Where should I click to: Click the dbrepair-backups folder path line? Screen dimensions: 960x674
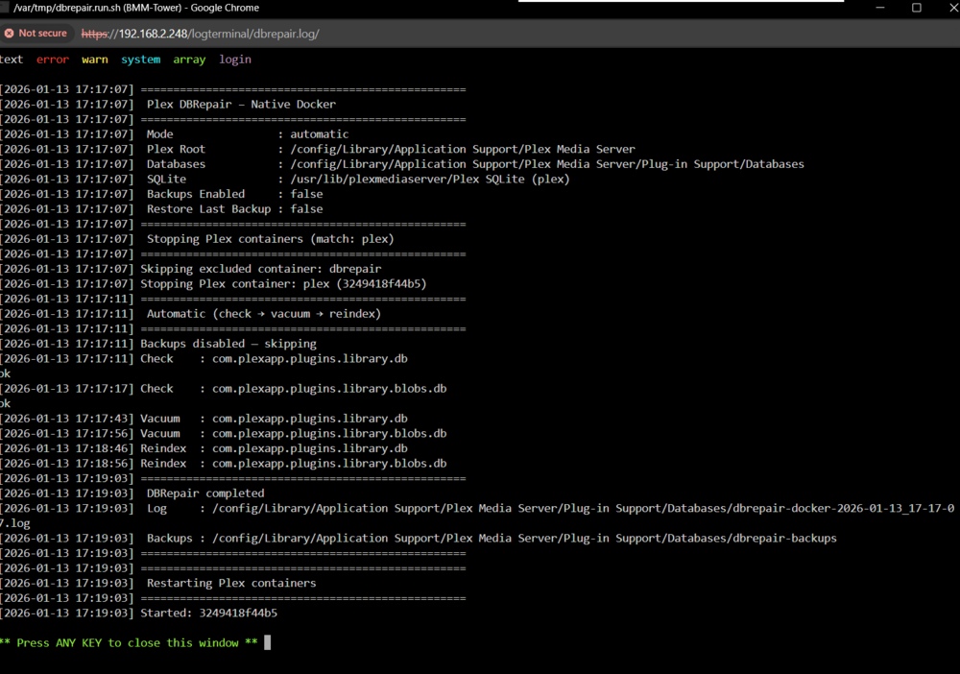(x=524, y=538)
